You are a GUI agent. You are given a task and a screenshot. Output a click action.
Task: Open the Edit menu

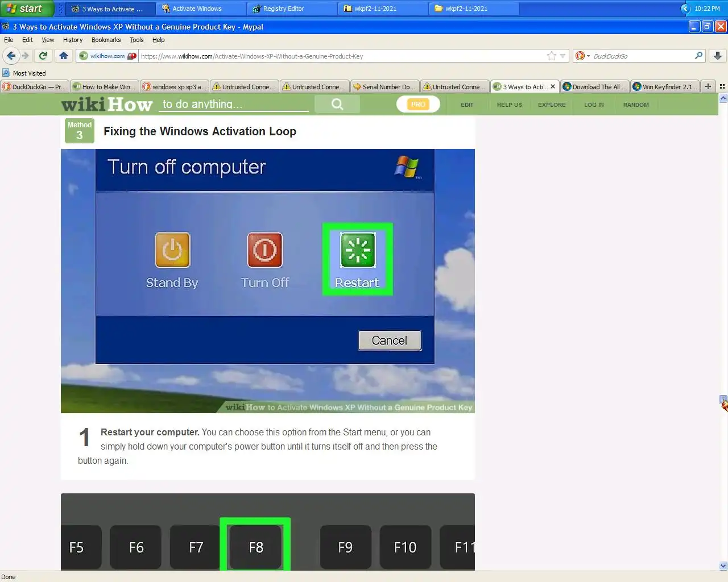click(x=27, y=40)
